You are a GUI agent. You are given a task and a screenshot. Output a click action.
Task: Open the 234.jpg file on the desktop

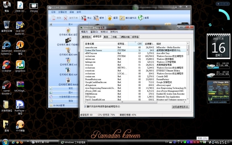click(34, 7)
